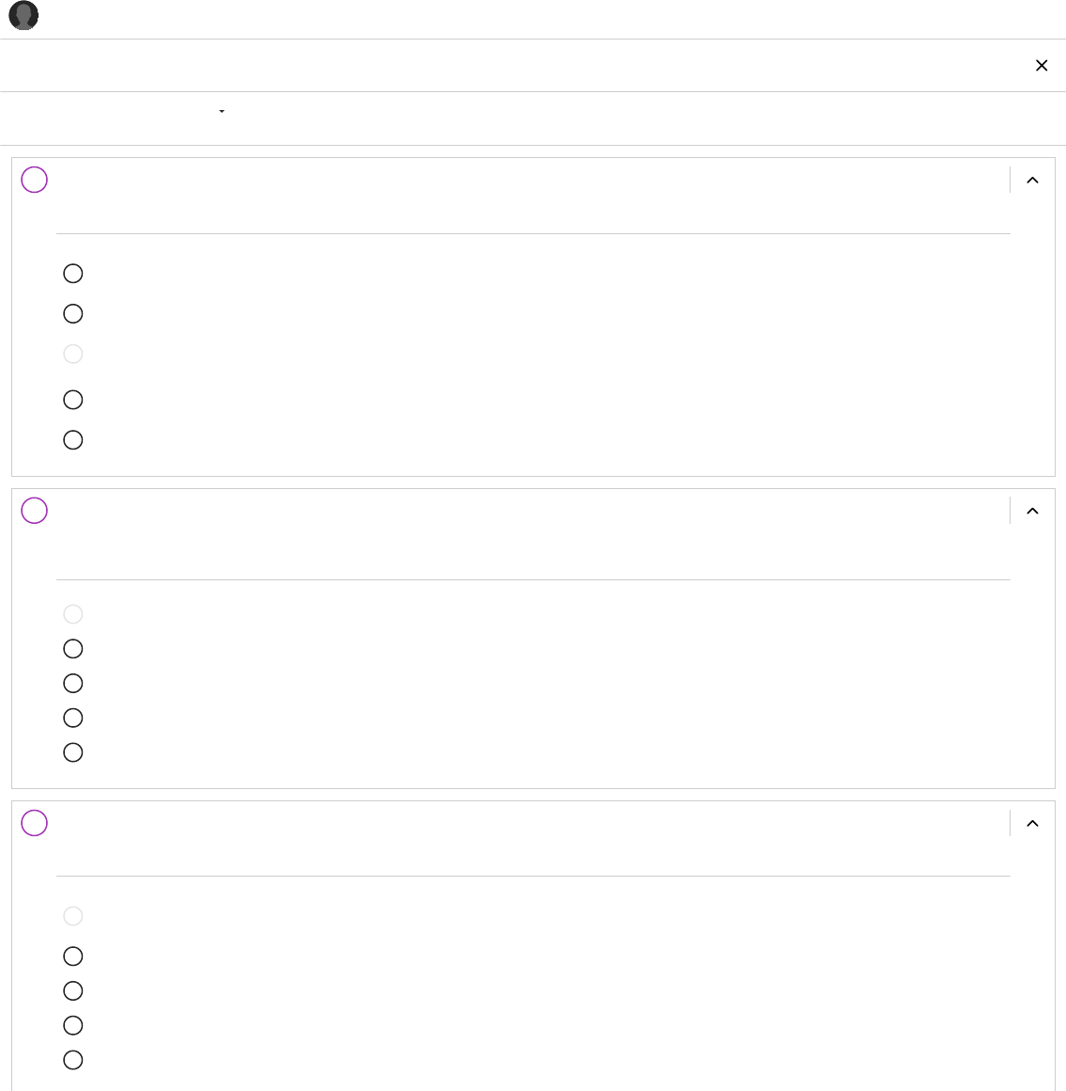Select third radio option in second card
The width and height of the screenshot is (1066, 1091).
73,684
